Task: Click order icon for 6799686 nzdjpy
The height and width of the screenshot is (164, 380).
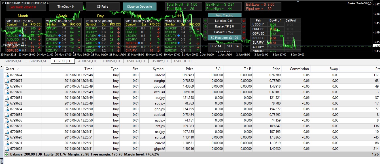Action: (7, 120)
